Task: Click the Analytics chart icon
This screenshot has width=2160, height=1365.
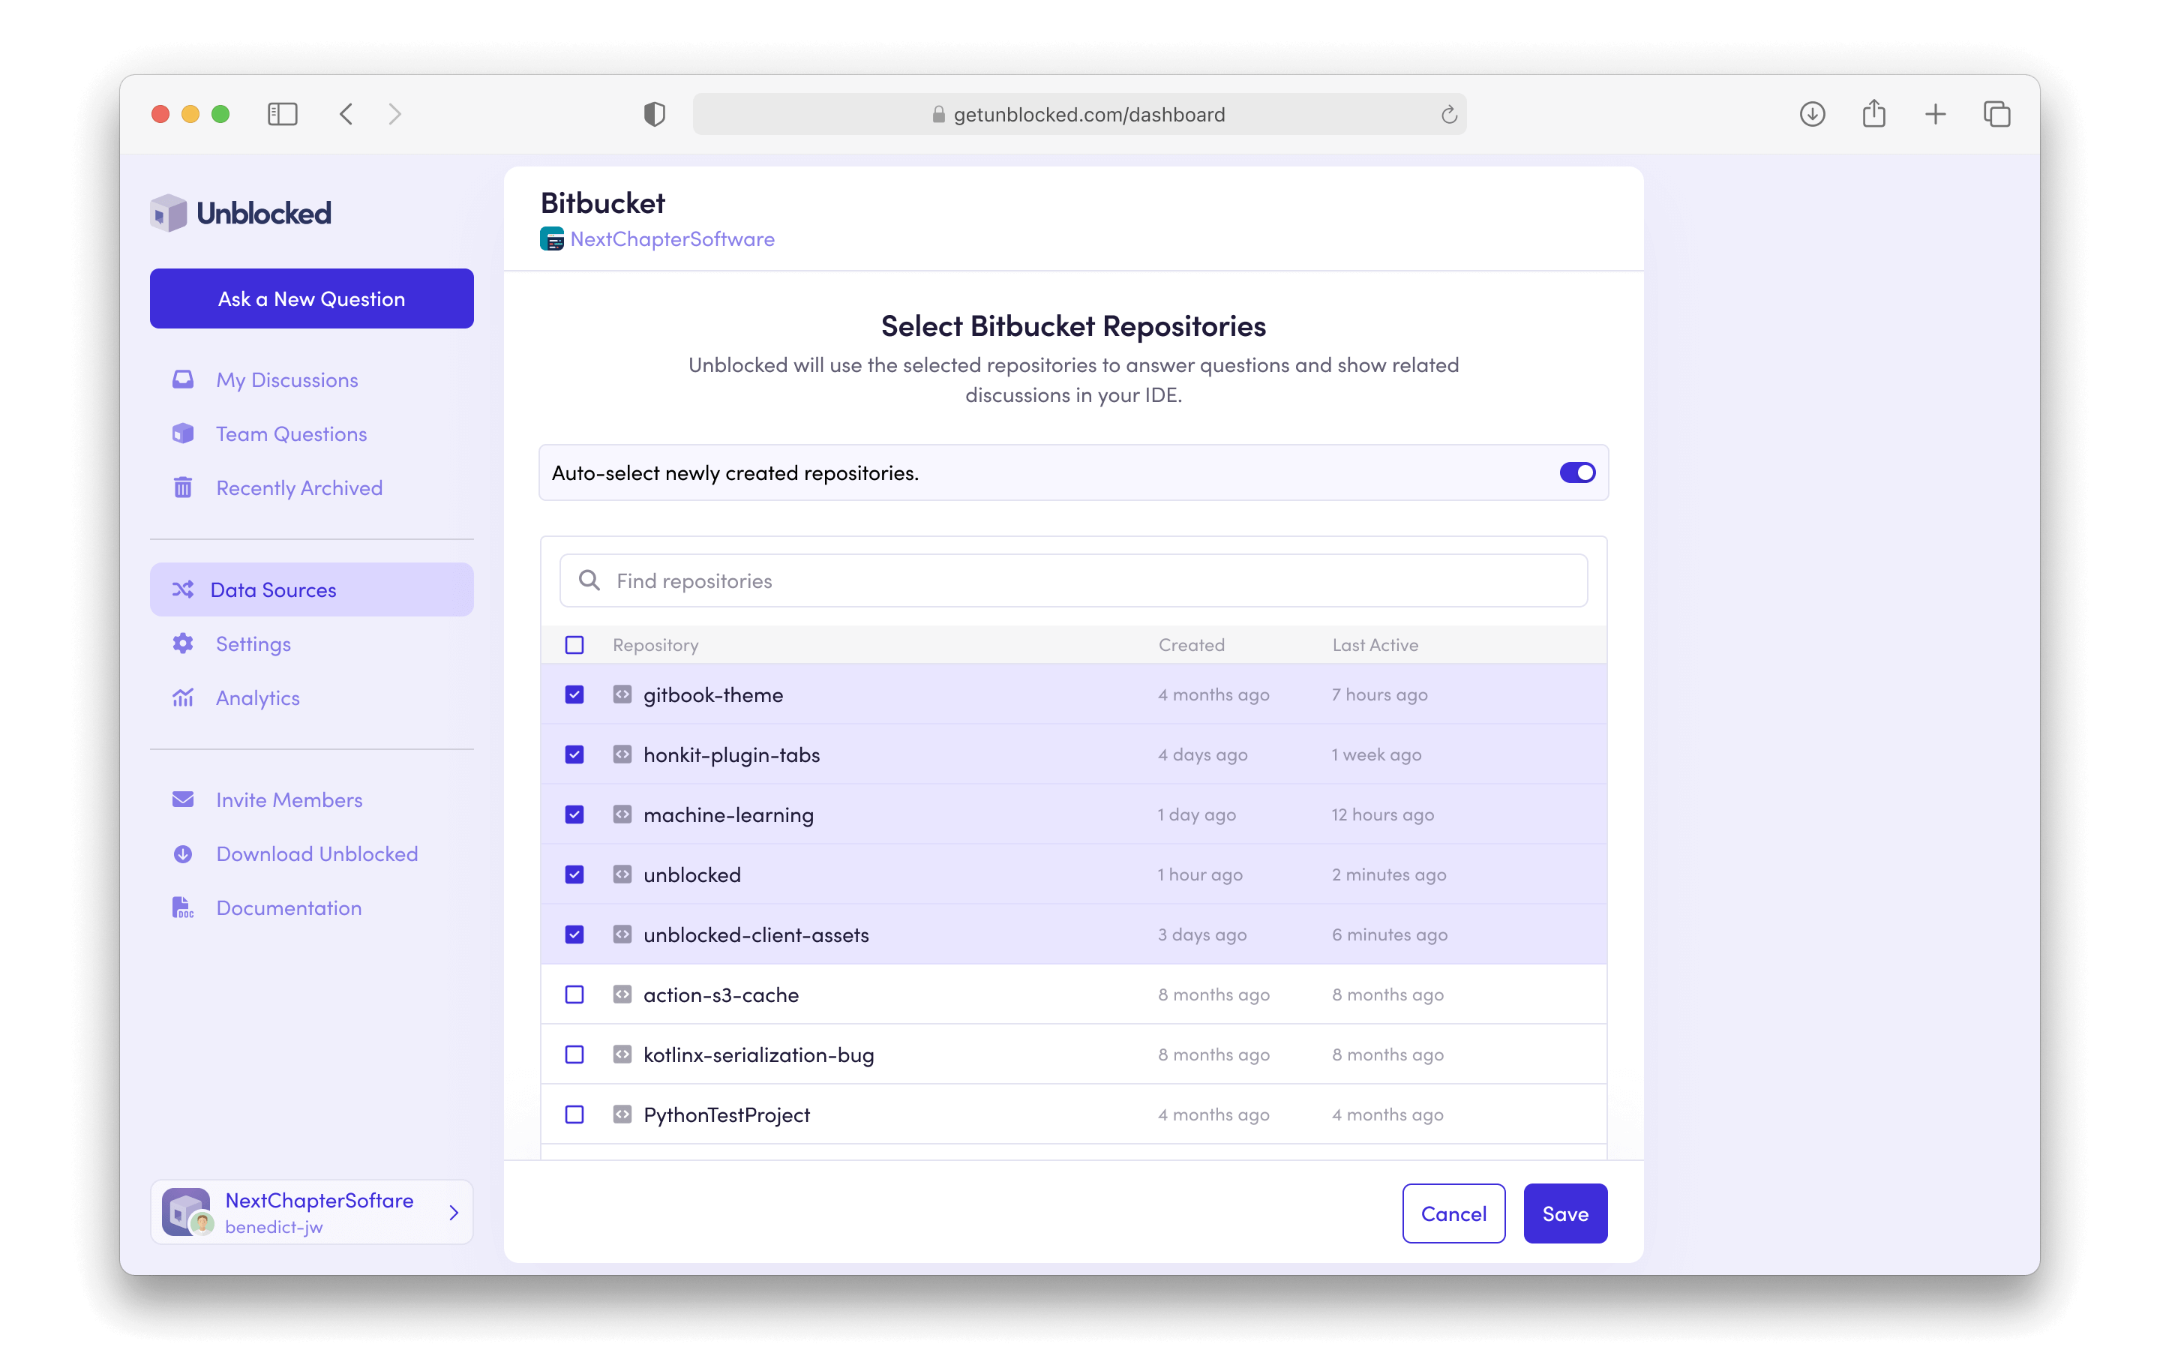Action: pyautogui.click(x=183, y=697)
